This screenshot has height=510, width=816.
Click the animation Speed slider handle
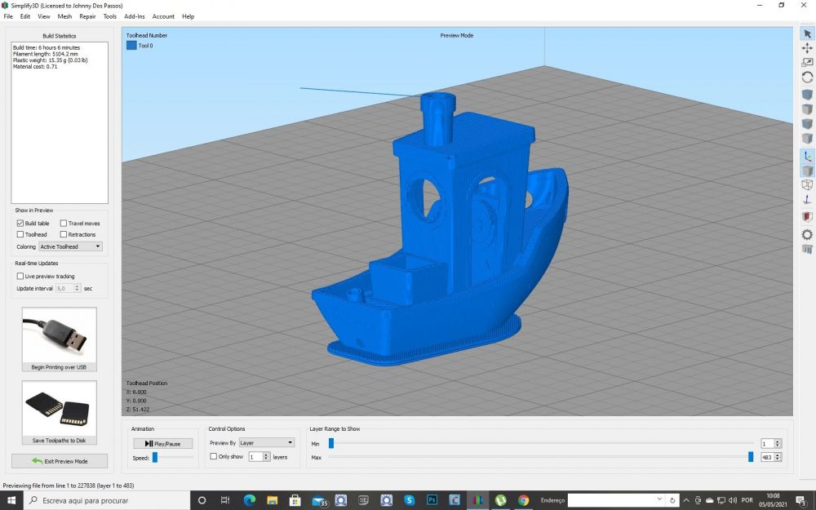[154, 458]
